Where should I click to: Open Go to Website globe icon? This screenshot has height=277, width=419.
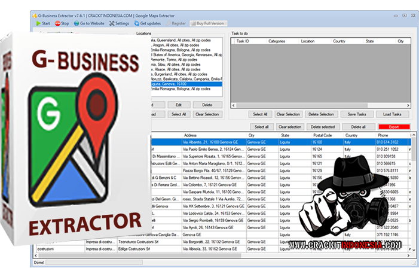click(77, 23)
